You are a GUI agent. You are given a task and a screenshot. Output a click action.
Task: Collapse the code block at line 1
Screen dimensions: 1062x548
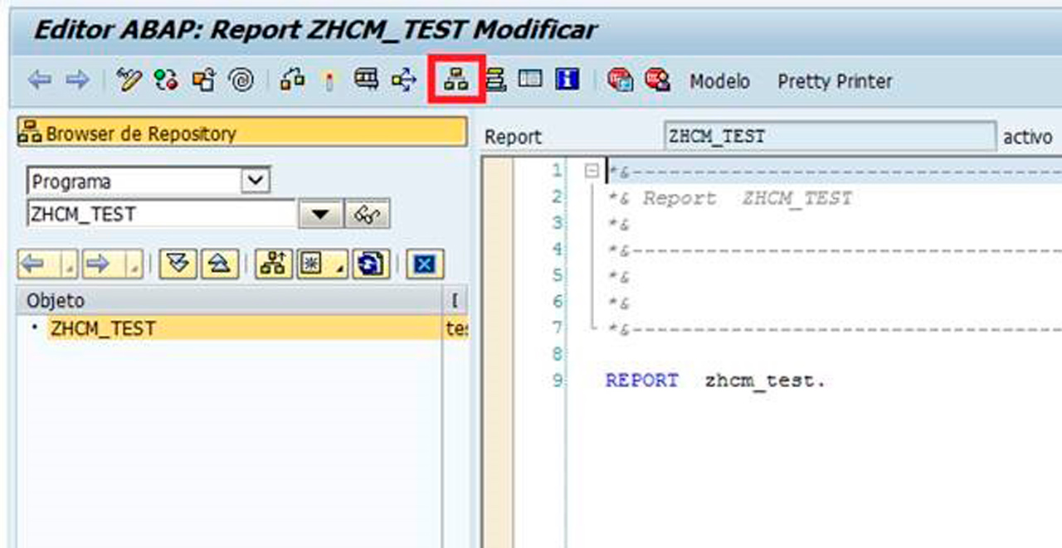point(591,172)
